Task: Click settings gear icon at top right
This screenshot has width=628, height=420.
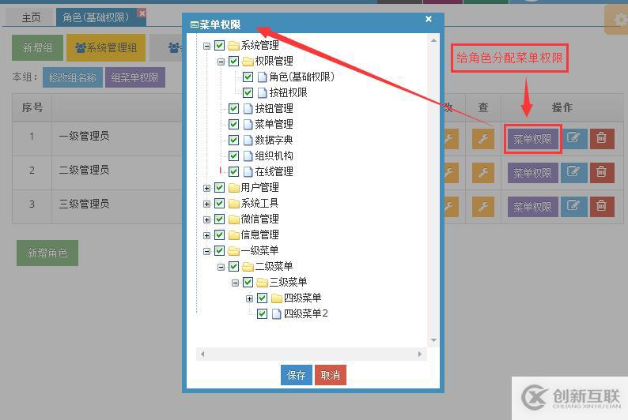Action: (x=619, y=19)
